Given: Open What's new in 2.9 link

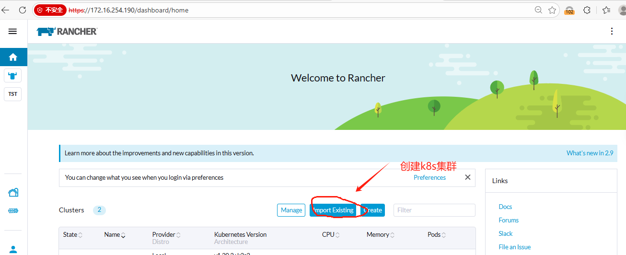Looking at the screenshot, I should (590, 153).
